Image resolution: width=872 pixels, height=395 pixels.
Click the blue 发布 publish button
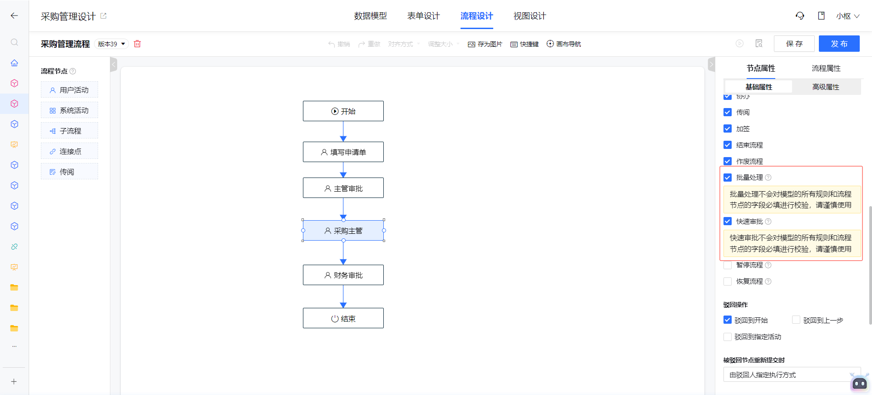[x=839, y=44]
